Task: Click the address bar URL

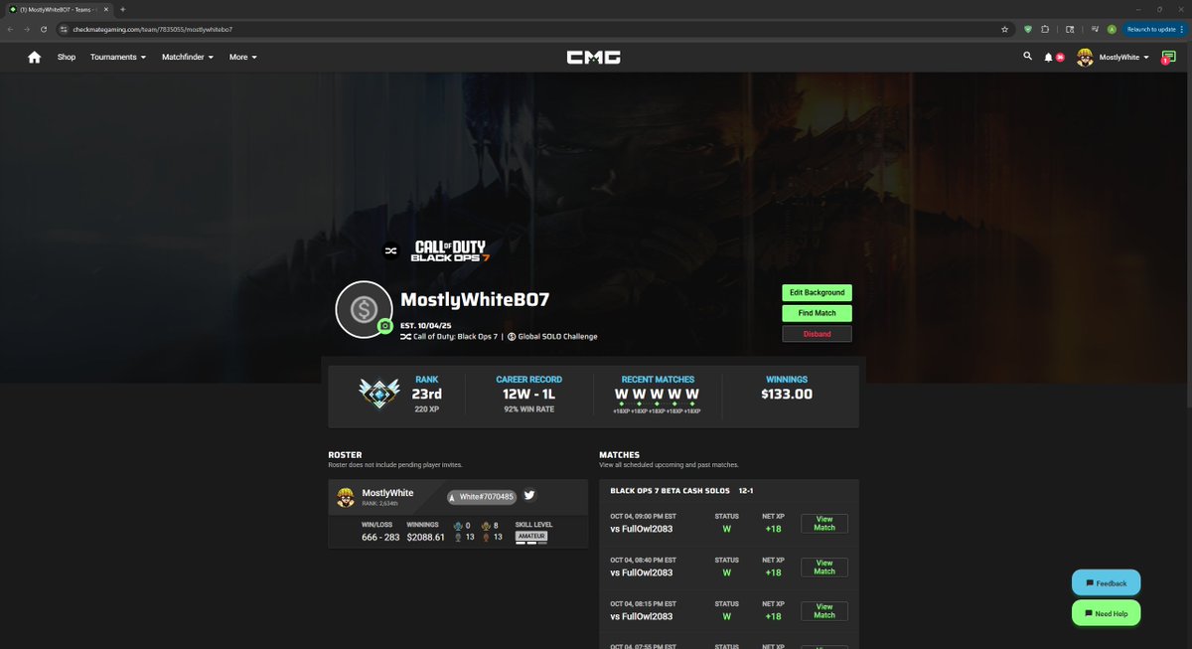Action: tap(152, 30)
